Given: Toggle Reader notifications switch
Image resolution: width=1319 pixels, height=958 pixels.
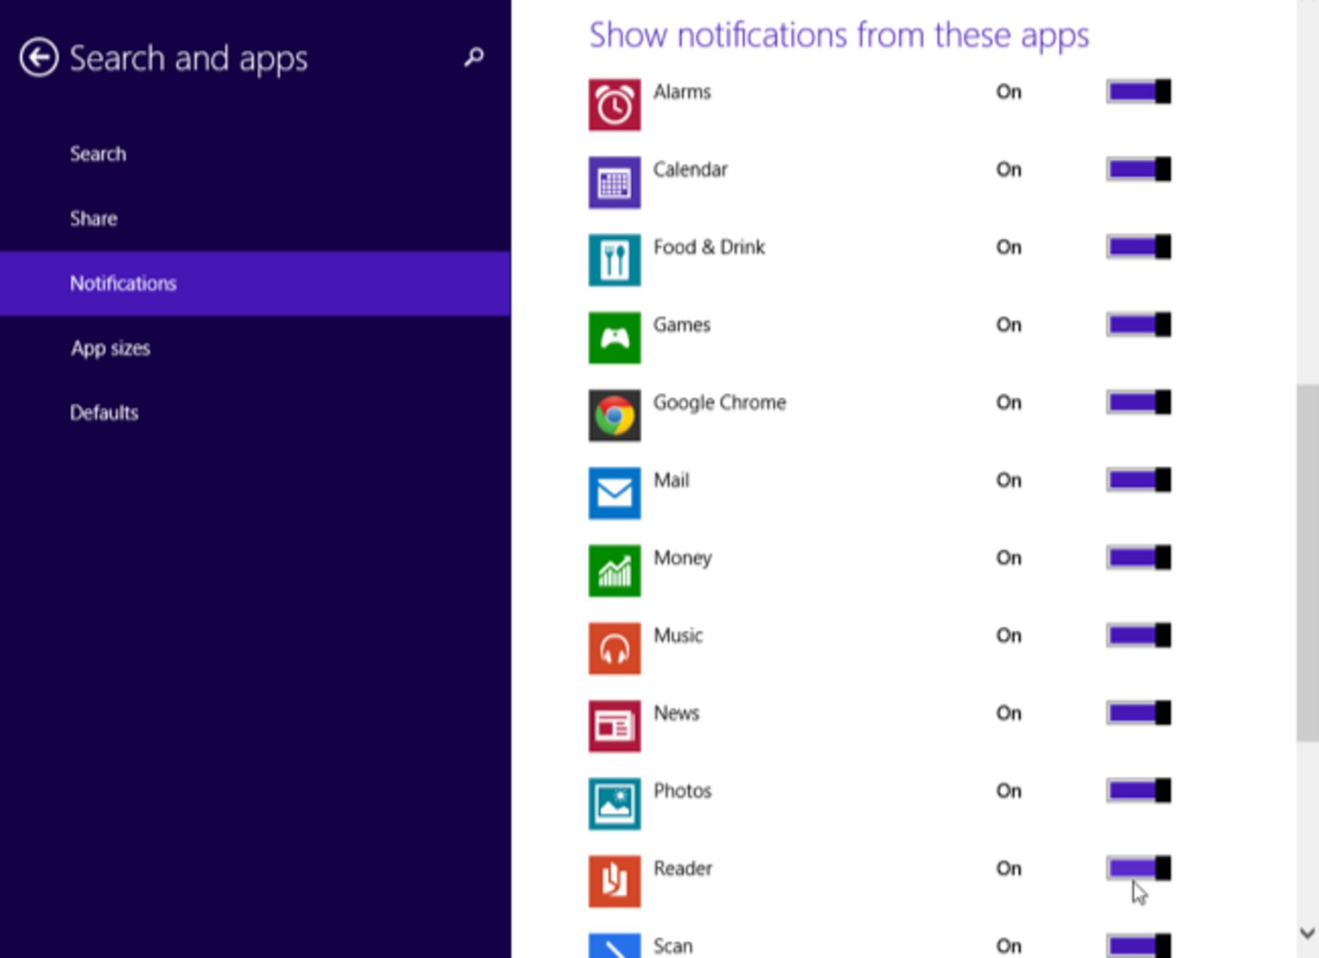Looking at the screenshot, I should tap(1138, 868).
